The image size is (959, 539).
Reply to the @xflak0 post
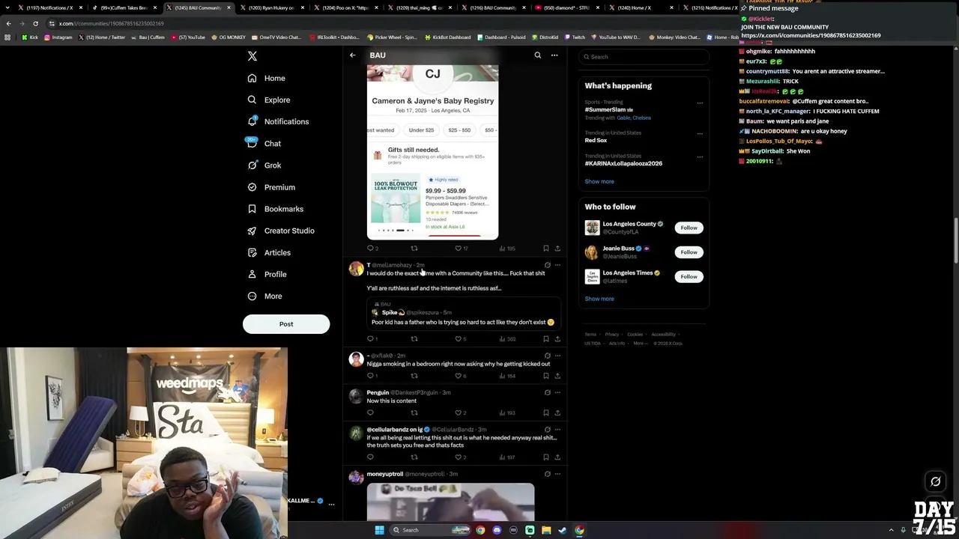pos(370,376)
